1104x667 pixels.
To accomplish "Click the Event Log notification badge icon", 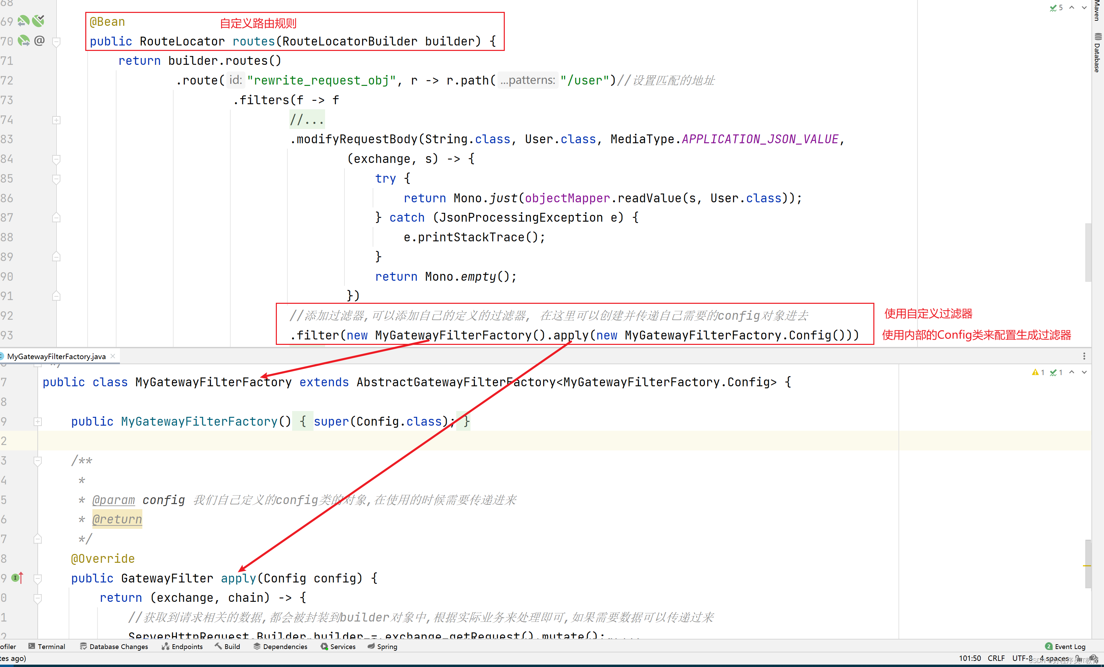I will 1048,646.
